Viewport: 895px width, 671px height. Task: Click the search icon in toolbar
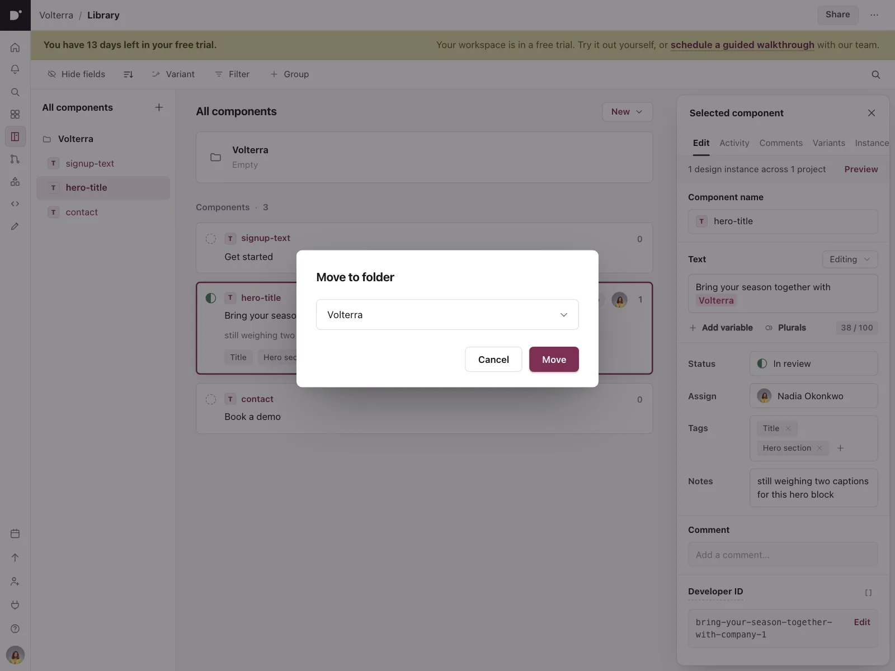pos(876,75)
